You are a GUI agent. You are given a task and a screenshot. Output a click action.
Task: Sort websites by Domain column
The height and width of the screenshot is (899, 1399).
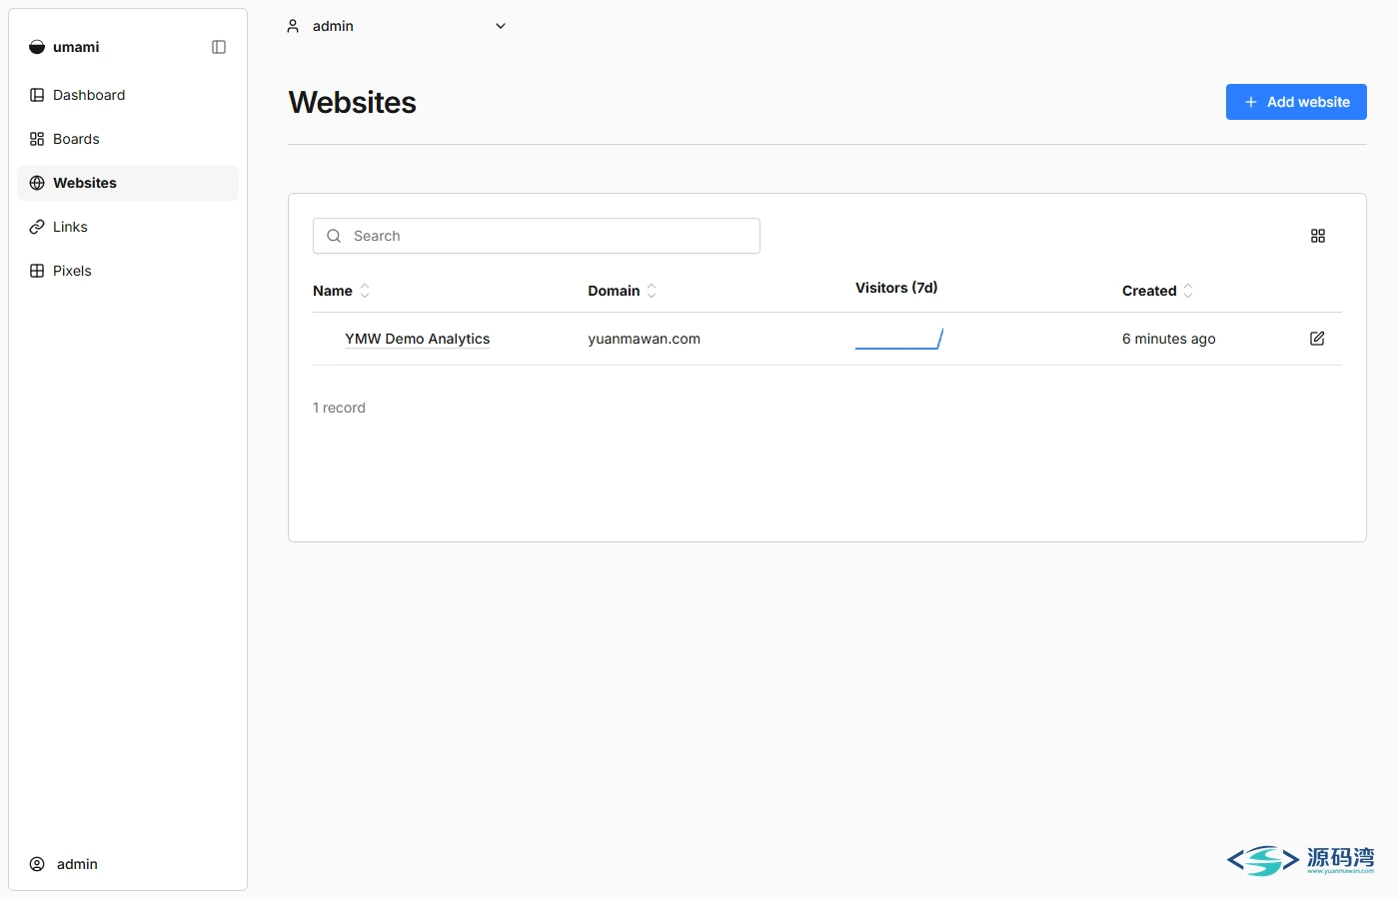[623, 291]
